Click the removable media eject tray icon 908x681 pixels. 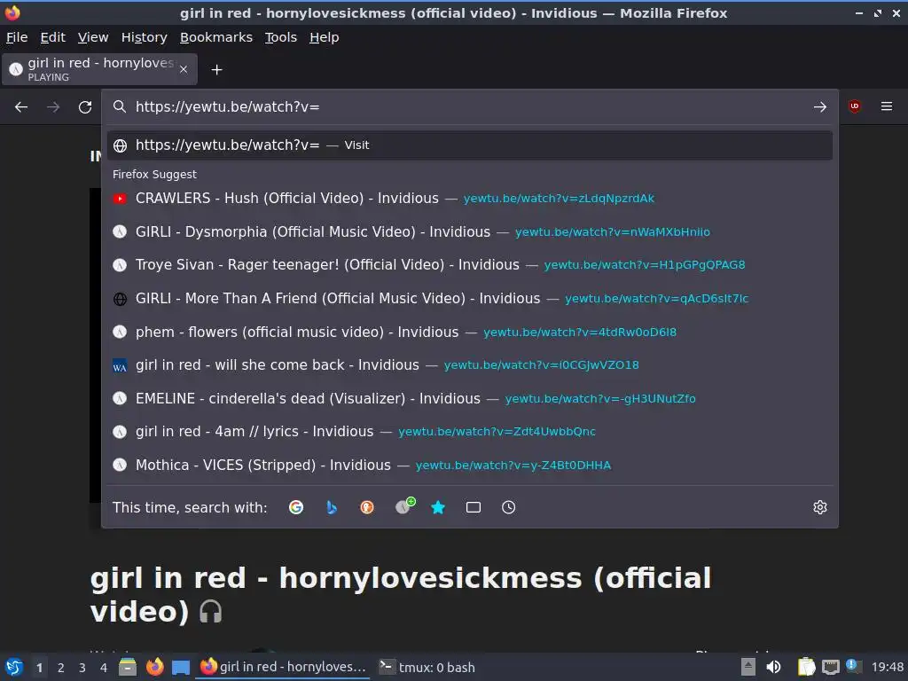(748, 667)
